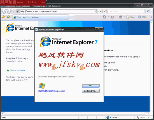
Task: Click the 'Required Settings' heading text
Action: (17, 58)
